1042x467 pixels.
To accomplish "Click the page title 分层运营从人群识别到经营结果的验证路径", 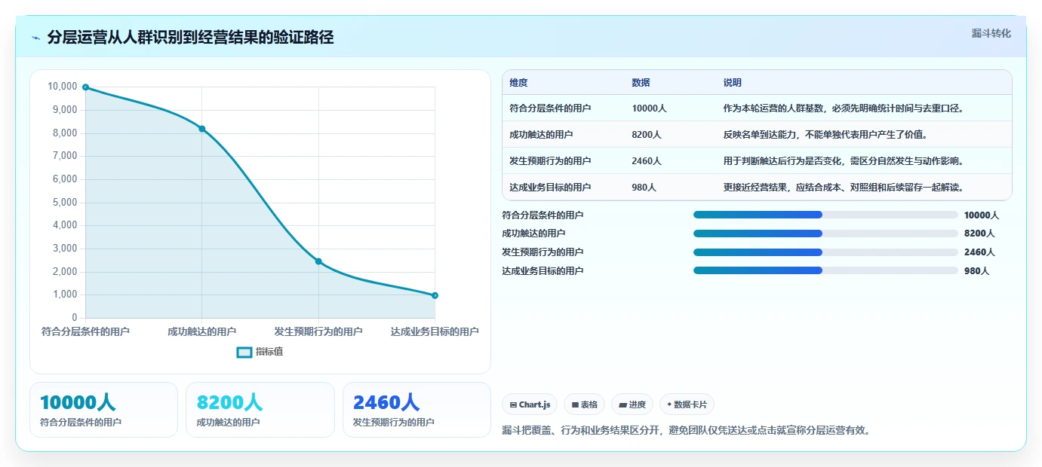I will 190,38.
